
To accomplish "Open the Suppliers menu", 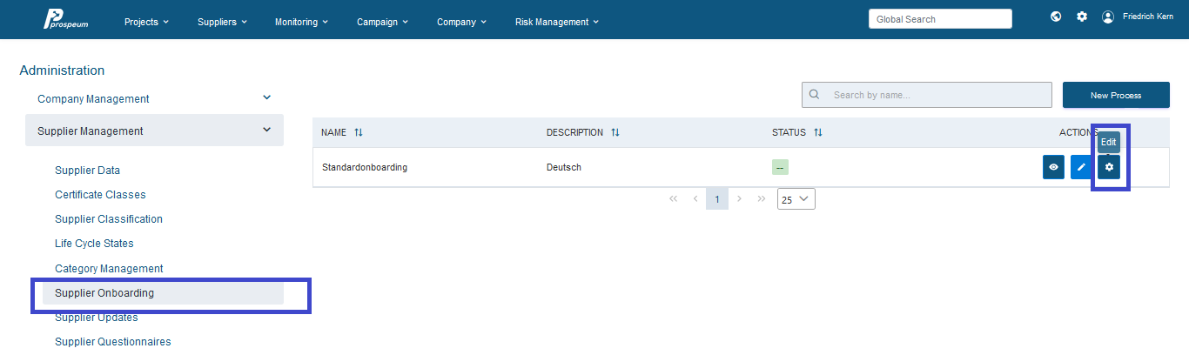I will pos(223,22).
